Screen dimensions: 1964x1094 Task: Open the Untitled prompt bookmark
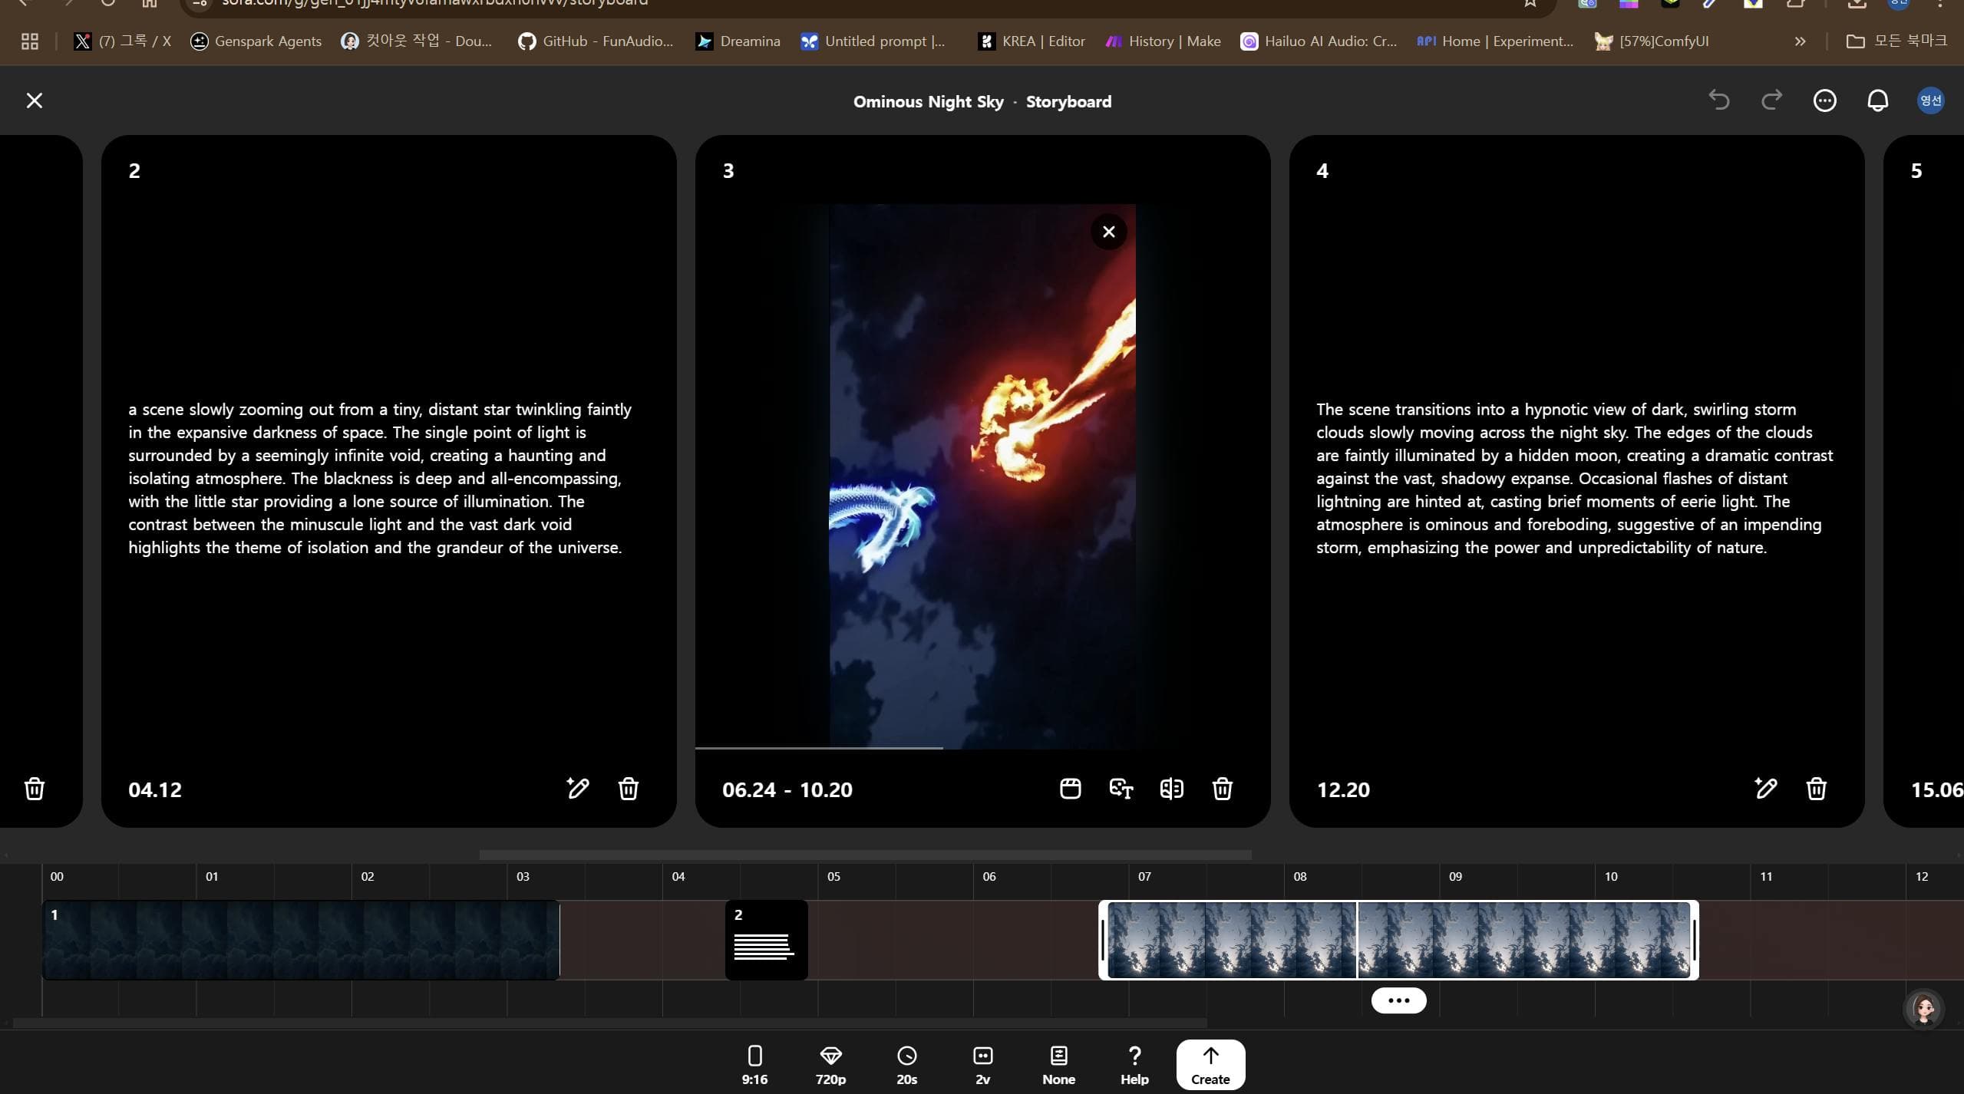[873, 41]
